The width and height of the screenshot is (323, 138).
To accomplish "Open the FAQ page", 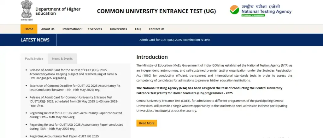I will [138, 29].
